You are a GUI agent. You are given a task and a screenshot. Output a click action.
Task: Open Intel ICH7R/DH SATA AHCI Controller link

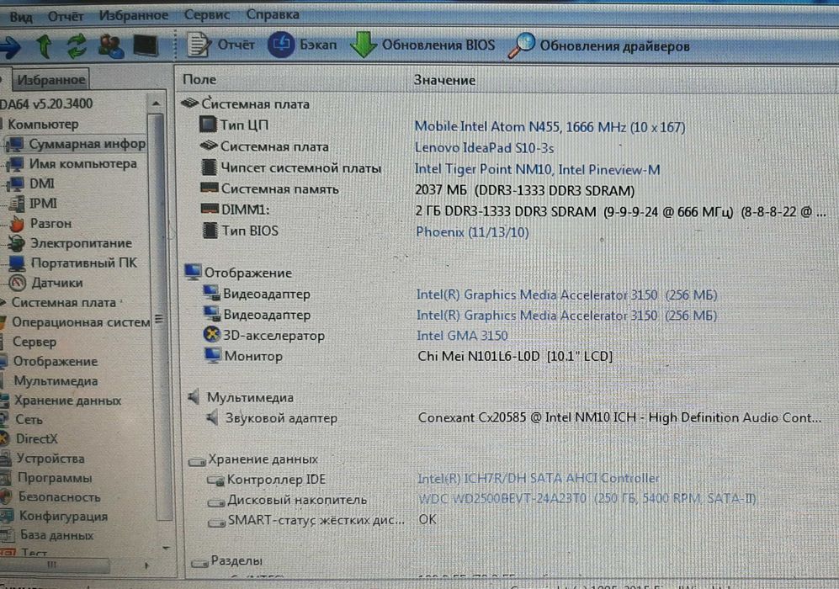[x=539, y=478]
